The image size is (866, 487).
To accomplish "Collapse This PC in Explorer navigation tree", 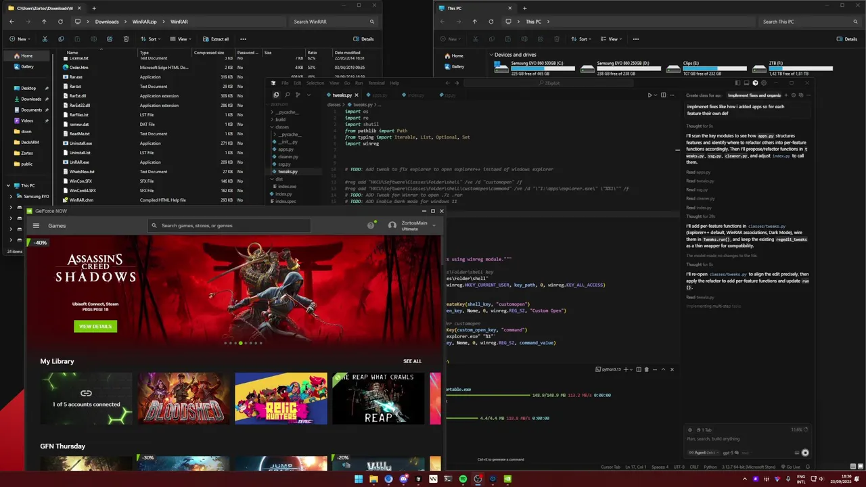I will [x=9, y=185].
